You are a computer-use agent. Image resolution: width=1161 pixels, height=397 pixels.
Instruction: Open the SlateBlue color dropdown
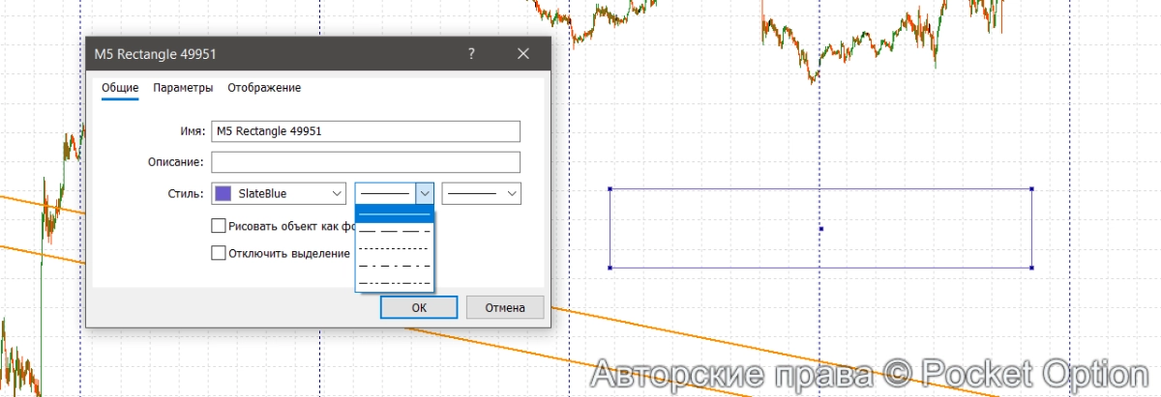pos(279,194)
